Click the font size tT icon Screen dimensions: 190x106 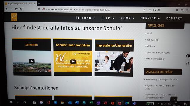[x=188, y=63]
